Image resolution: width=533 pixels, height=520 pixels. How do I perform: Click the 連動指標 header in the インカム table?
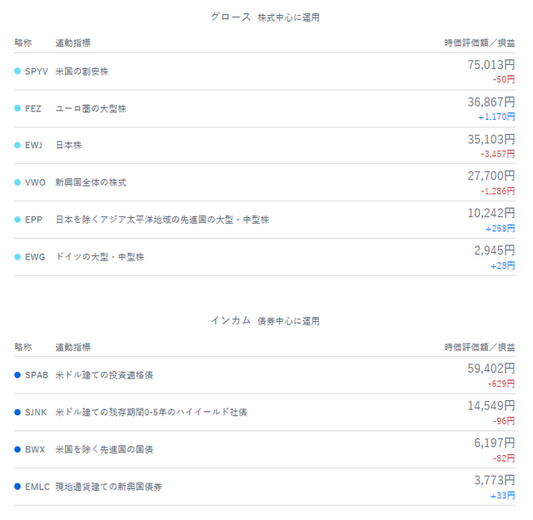(73, 347)
